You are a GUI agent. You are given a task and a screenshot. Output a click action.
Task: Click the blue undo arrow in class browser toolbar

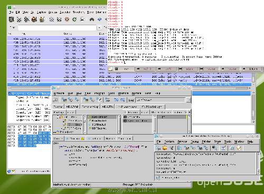pos(116,100)
